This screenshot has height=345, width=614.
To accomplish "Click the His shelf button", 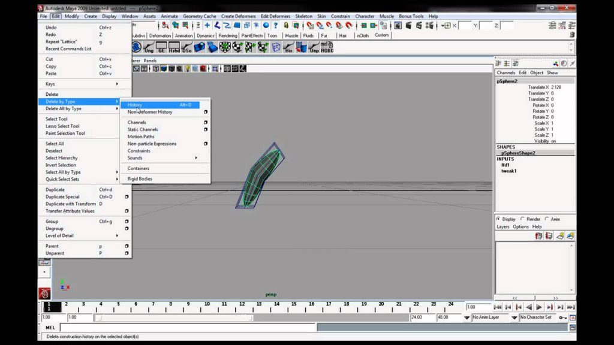I will click(x=288, y=47).
